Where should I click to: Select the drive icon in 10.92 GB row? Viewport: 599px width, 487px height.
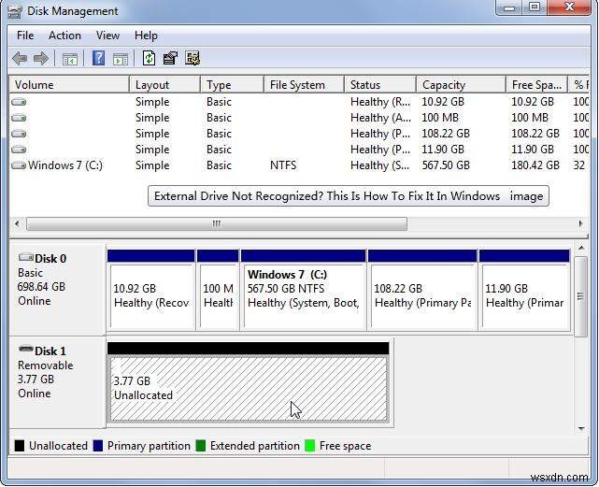[x=19, y=102]
